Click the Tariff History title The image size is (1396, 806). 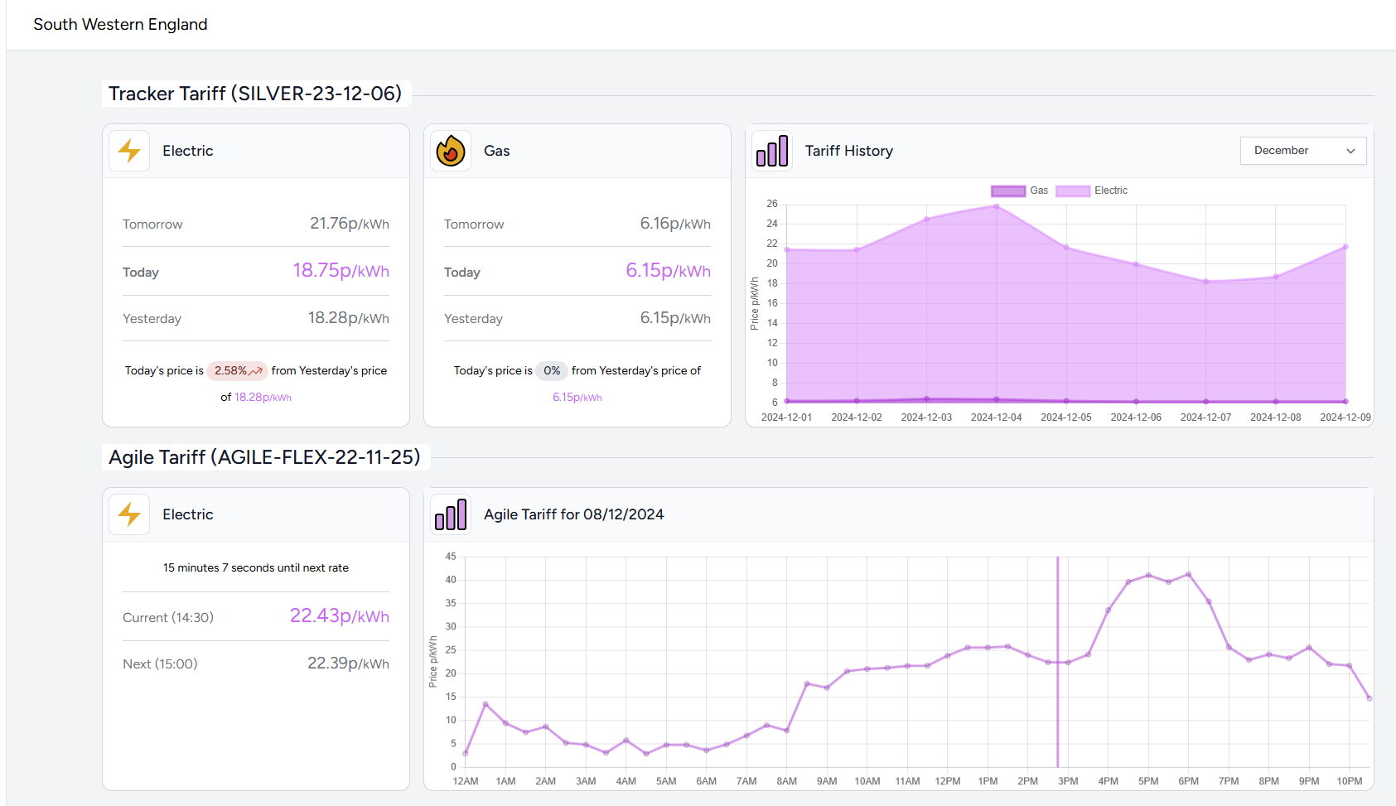(x=849, y=151)
